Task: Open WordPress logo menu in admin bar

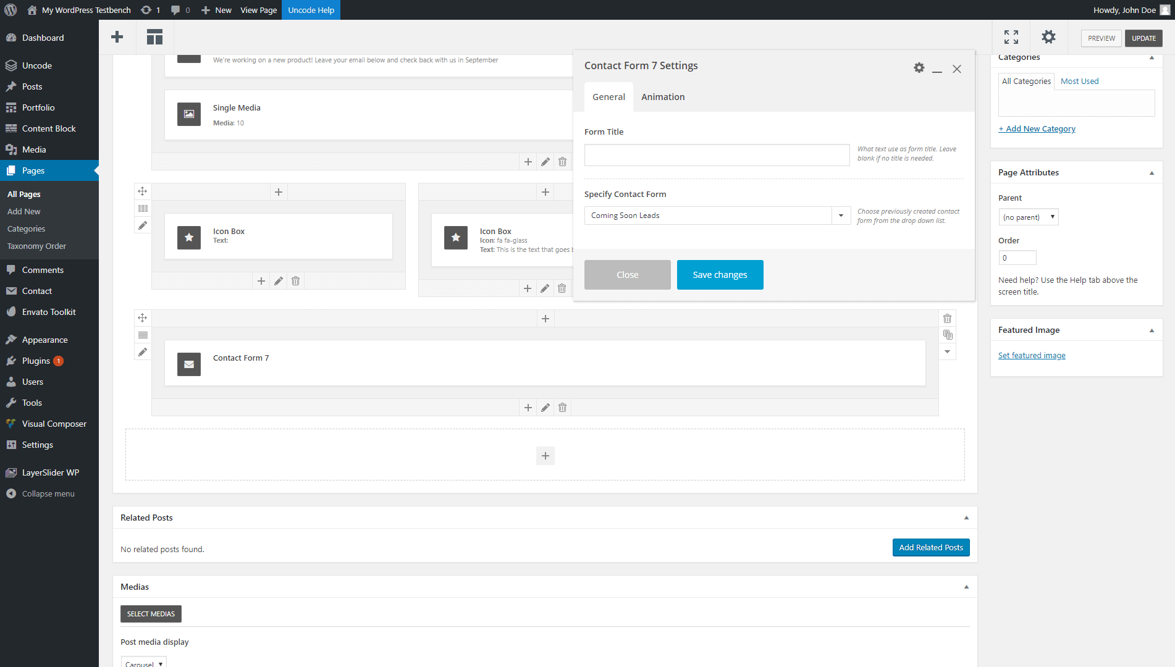Action: click(11, 10)
